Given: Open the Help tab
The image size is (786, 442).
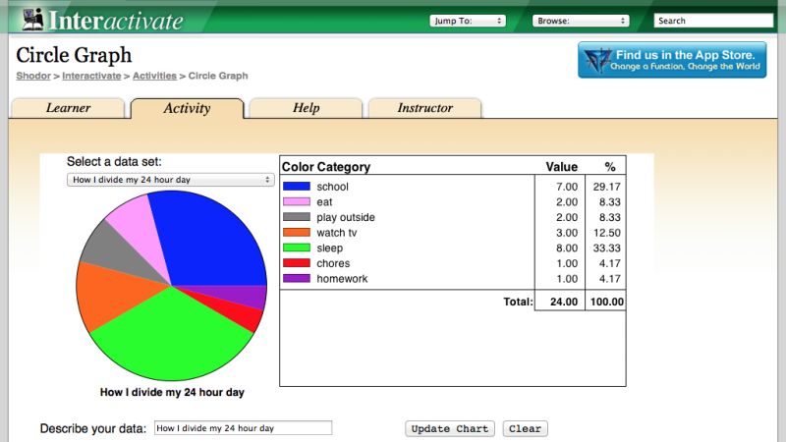Looking at the screenshot, I should coord(306,108).
